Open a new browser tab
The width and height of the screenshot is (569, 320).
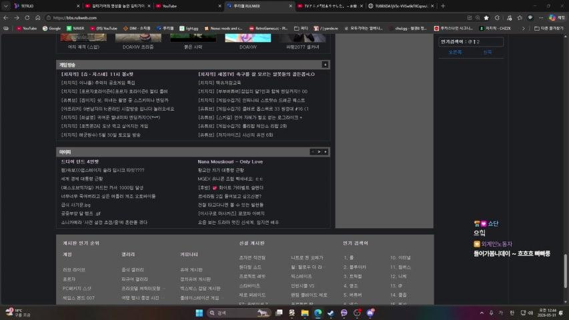click(x=443, y=6)
